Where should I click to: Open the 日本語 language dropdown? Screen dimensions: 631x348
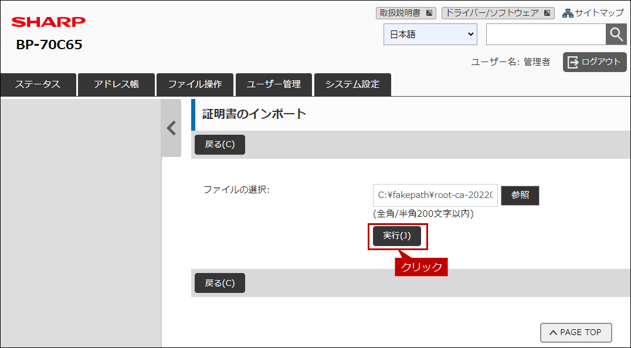tap(430, 34)
